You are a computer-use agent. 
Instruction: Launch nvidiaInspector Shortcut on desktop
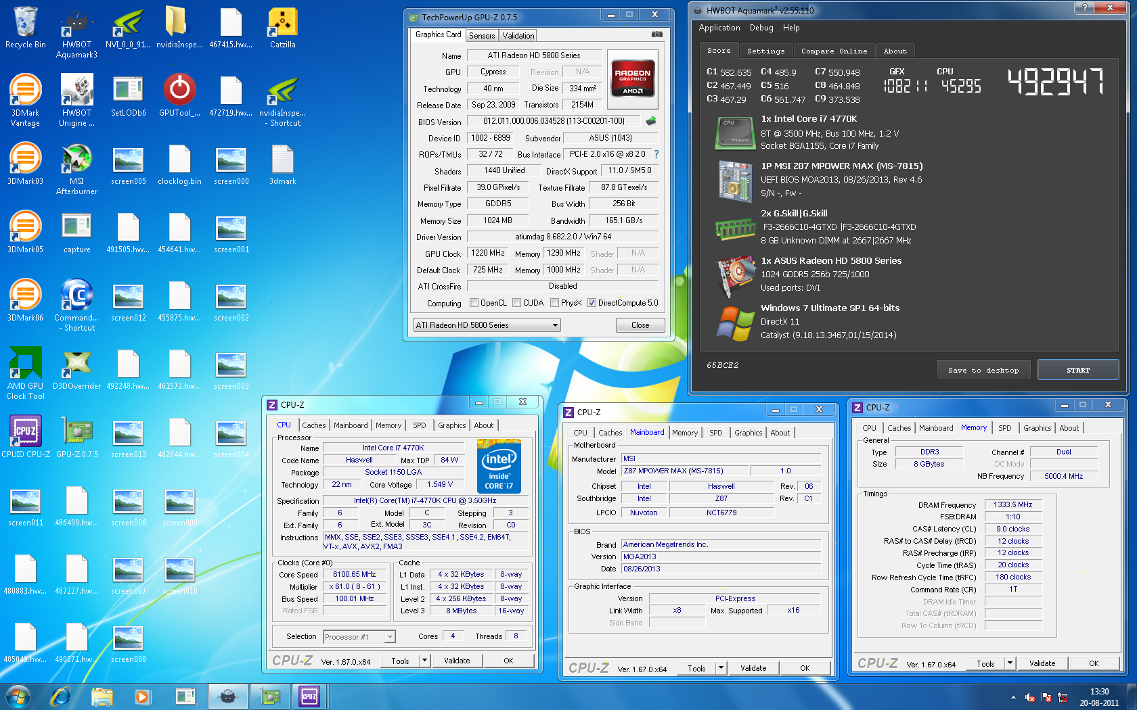click(282, 101)
